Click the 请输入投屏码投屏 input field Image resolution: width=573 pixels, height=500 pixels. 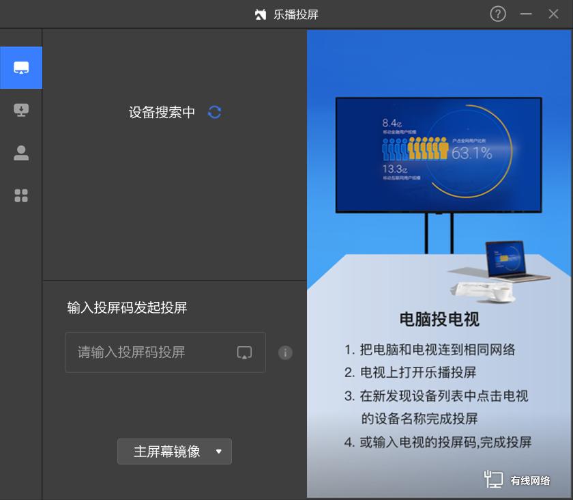point(165,352)
